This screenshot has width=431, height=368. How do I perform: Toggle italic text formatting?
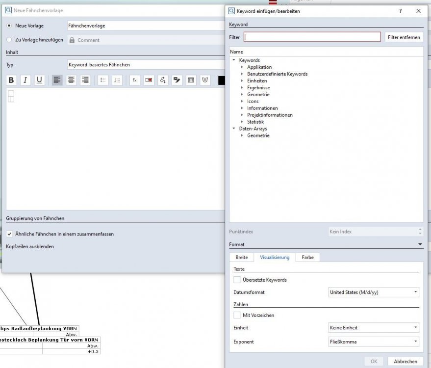pyautogui.click(x=25, y=80)
